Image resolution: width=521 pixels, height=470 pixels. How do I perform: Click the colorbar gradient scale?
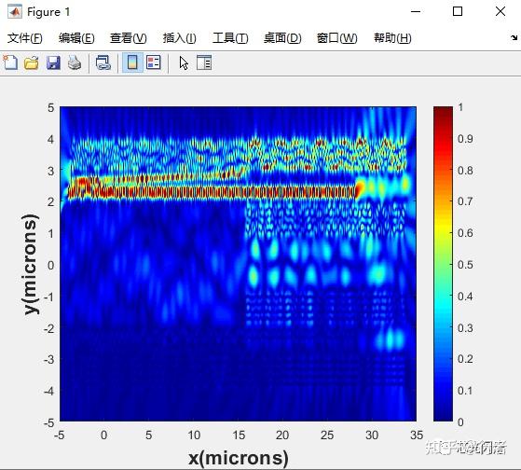tap(443, 264)
